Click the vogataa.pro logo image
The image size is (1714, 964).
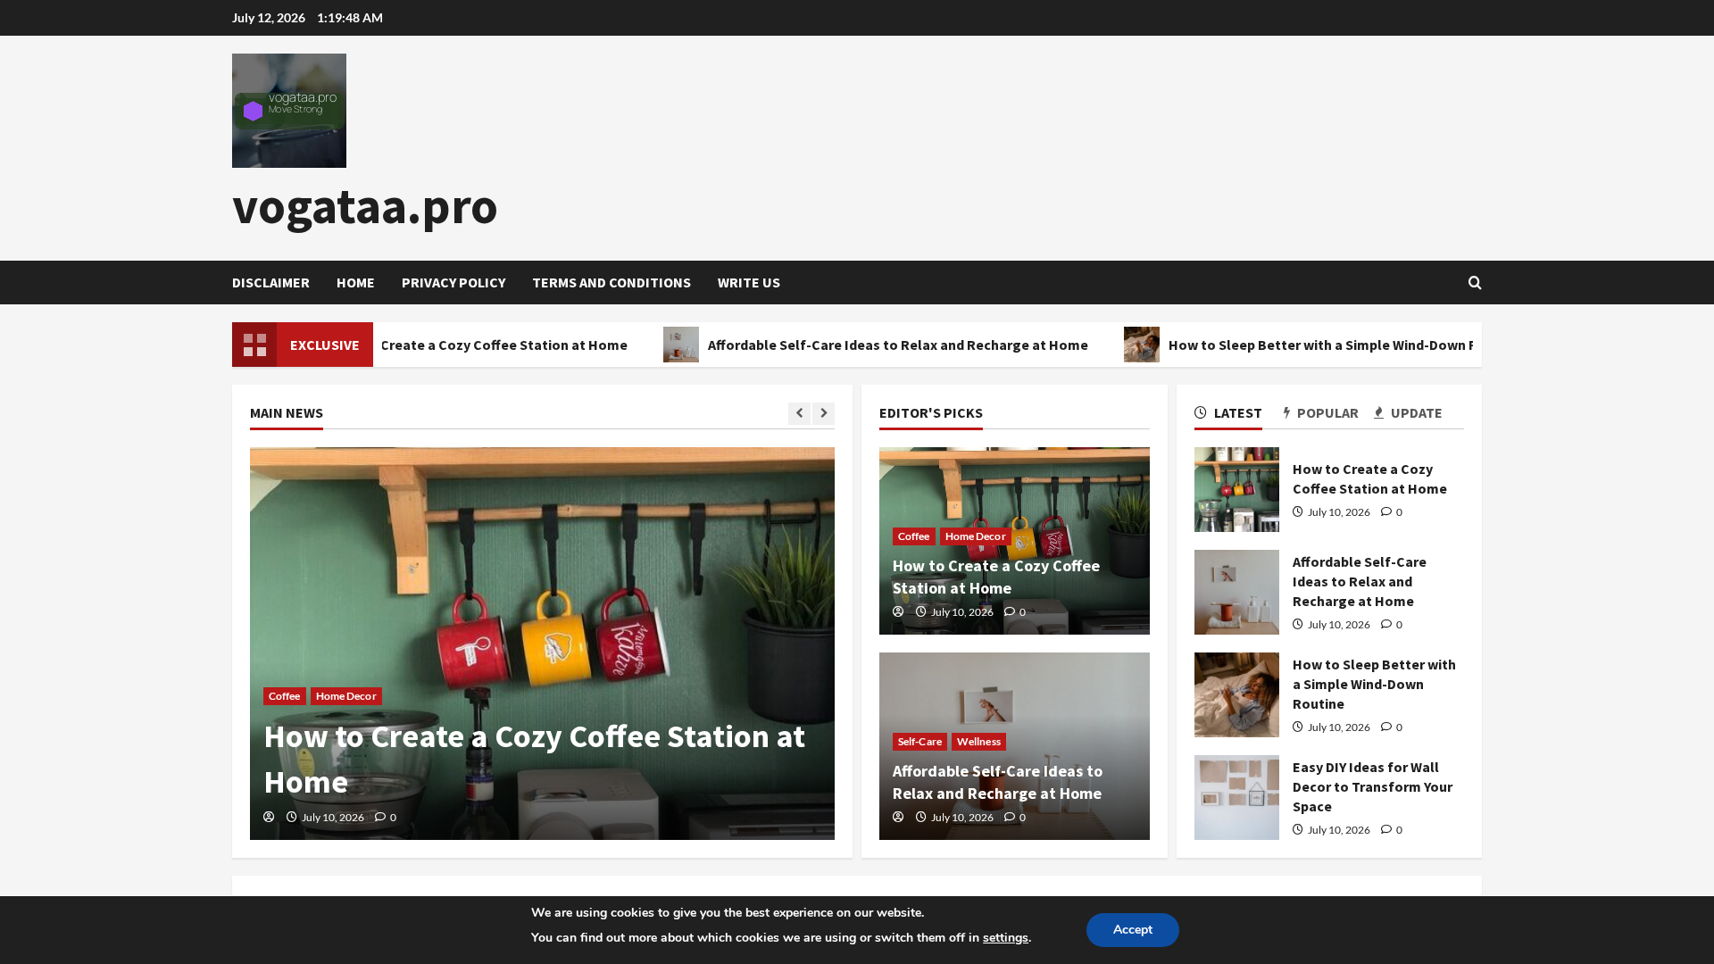[289, 111]
